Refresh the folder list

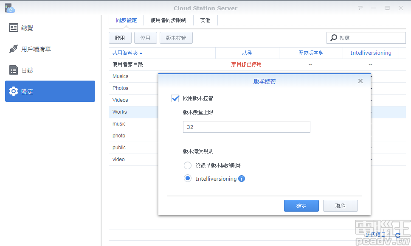click(397, 235)
